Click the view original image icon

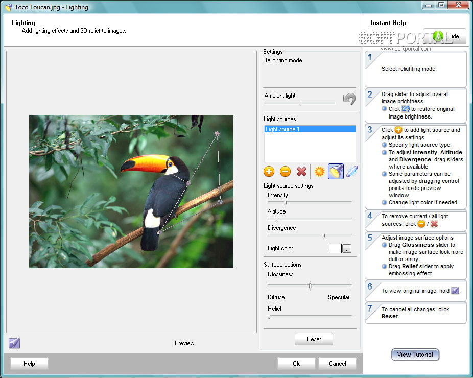(x=14, y=343)
